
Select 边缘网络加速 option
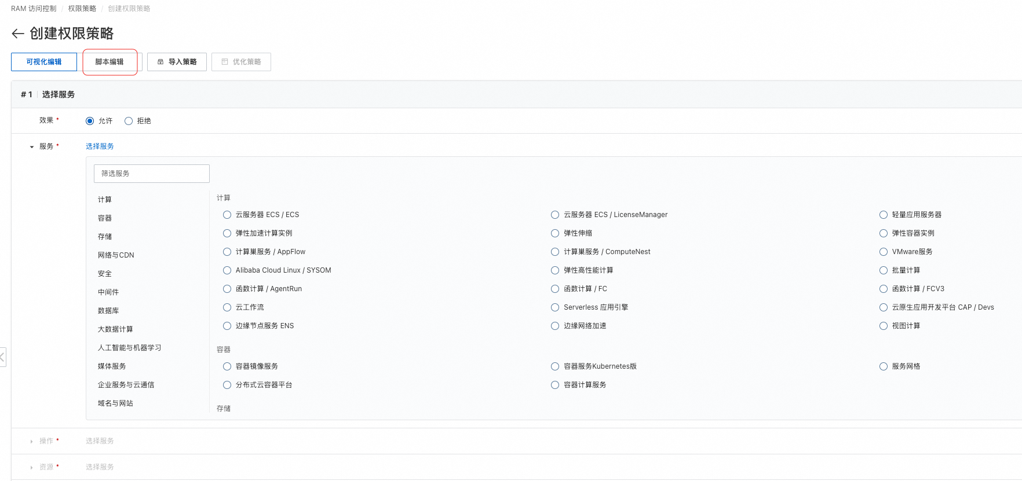(x=555, y=326)
